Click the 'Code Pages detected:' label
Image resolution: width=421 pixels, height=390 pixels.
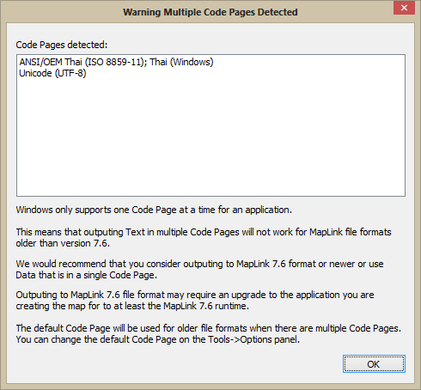pyautogui.click(x=62, y=45)
